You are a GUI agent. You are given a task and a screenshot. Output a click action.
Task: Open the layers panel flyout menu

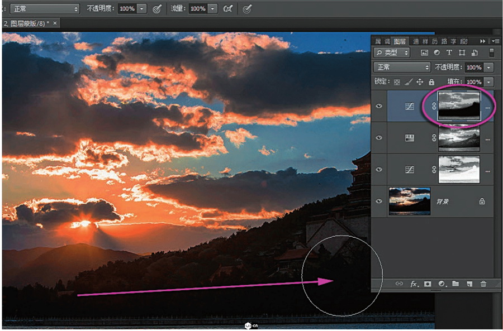point(495,41)
